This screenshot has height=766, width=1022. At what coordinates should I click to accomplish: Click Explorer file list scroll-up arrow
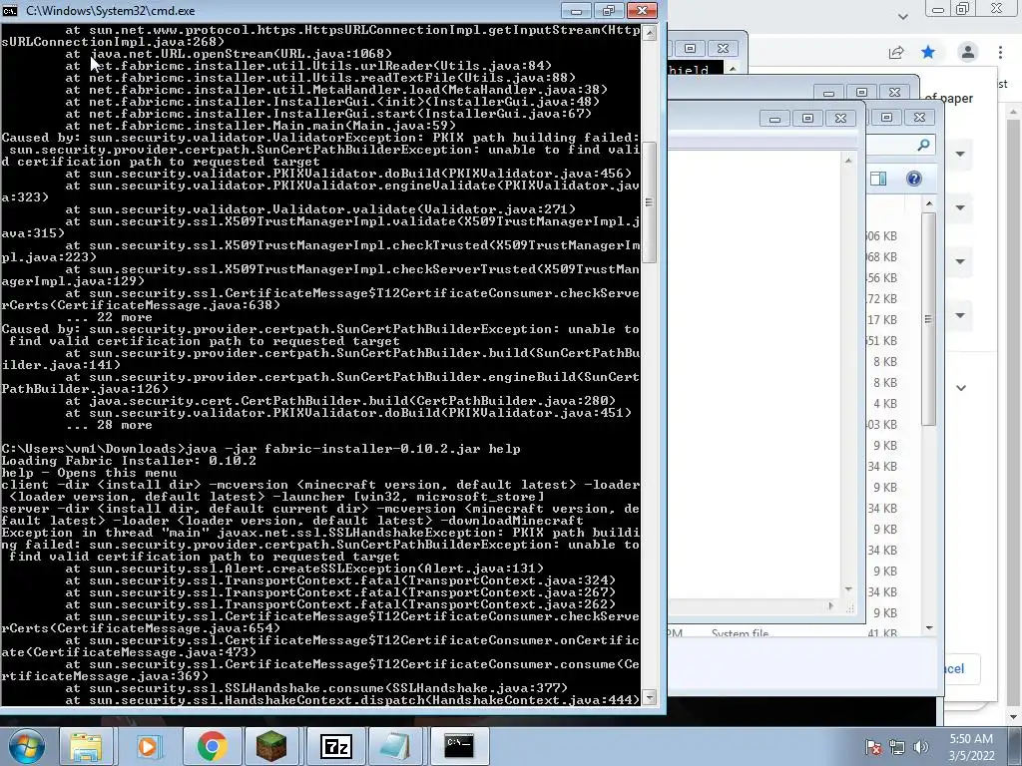[x=929, y=203]
